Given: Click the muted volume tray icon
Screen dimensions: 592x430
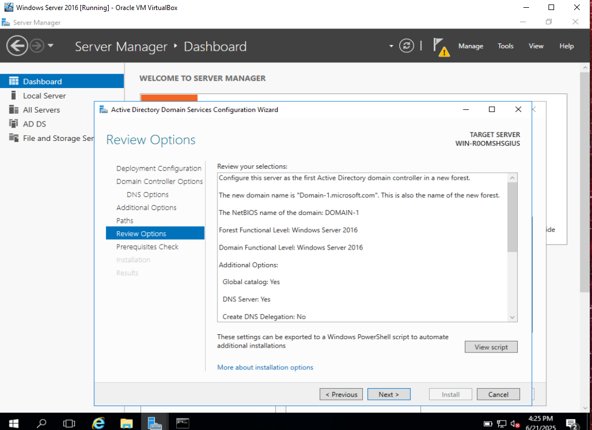Looking at the screenshot, I should (515, 424).
